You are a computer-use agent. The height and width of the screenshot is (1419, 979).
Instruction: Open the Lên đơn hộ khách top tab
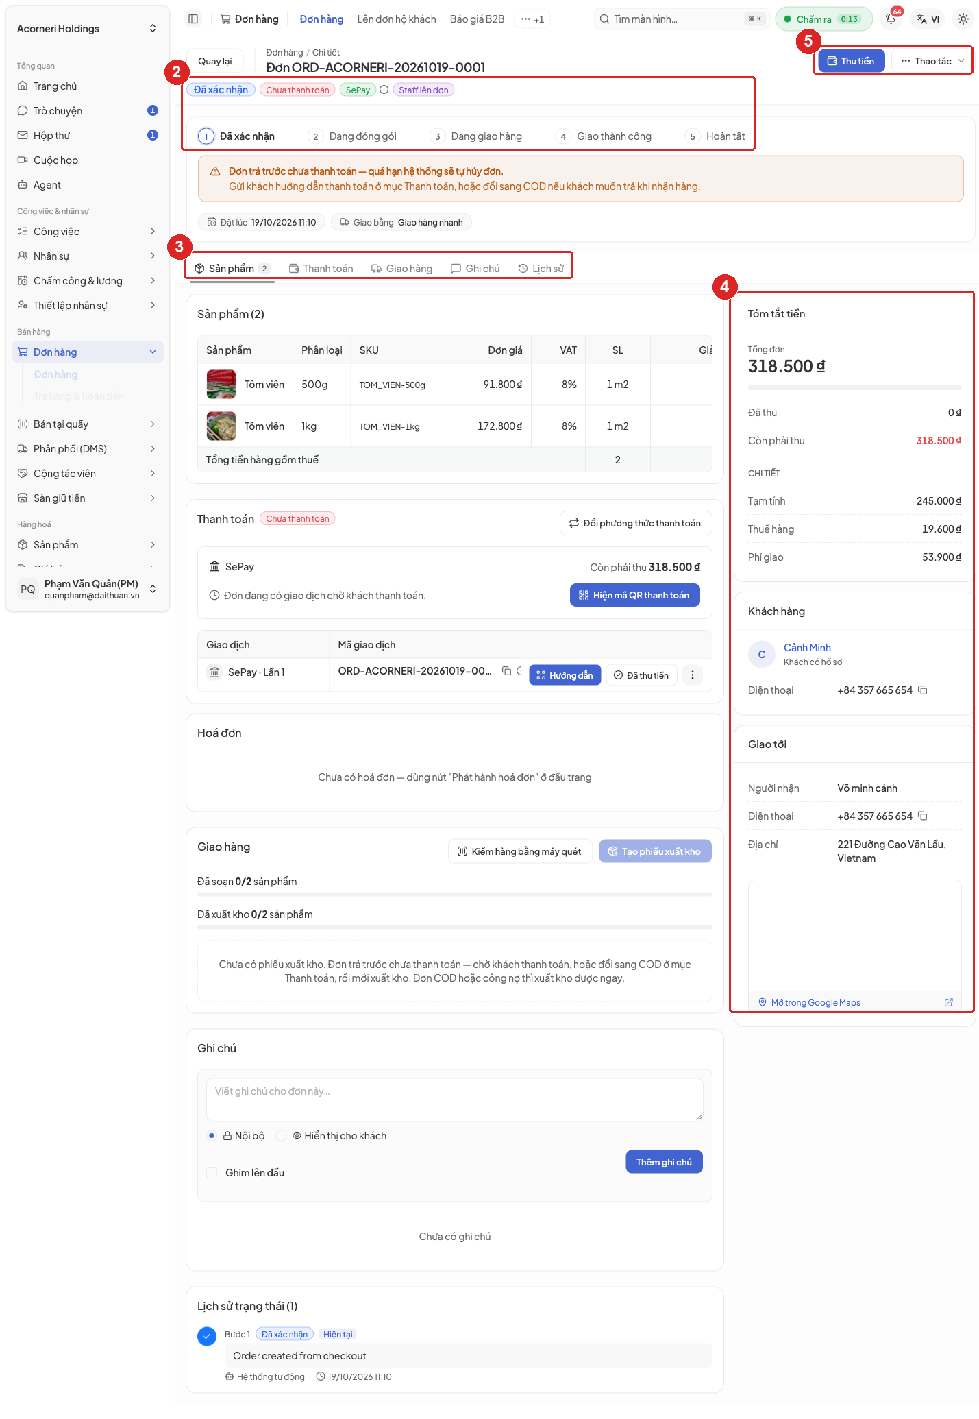(397, 19)
